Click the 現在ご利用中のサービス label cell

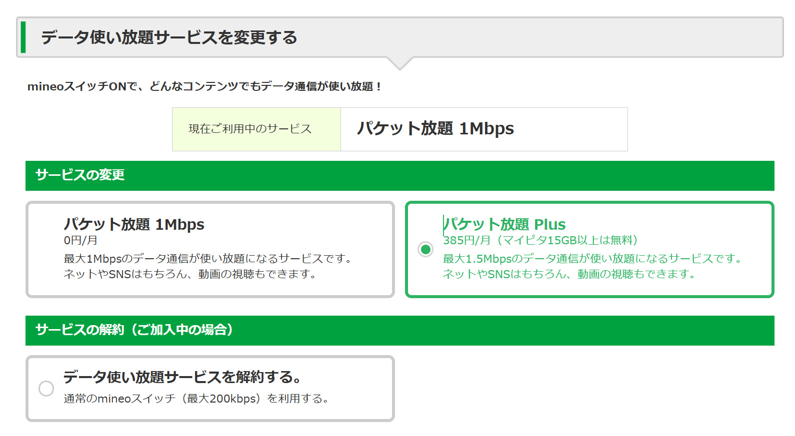250,129
